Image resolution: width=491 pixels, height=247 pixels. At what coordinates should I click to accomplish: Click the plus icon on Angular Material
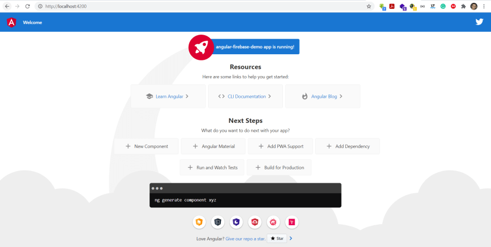[195, 146]
